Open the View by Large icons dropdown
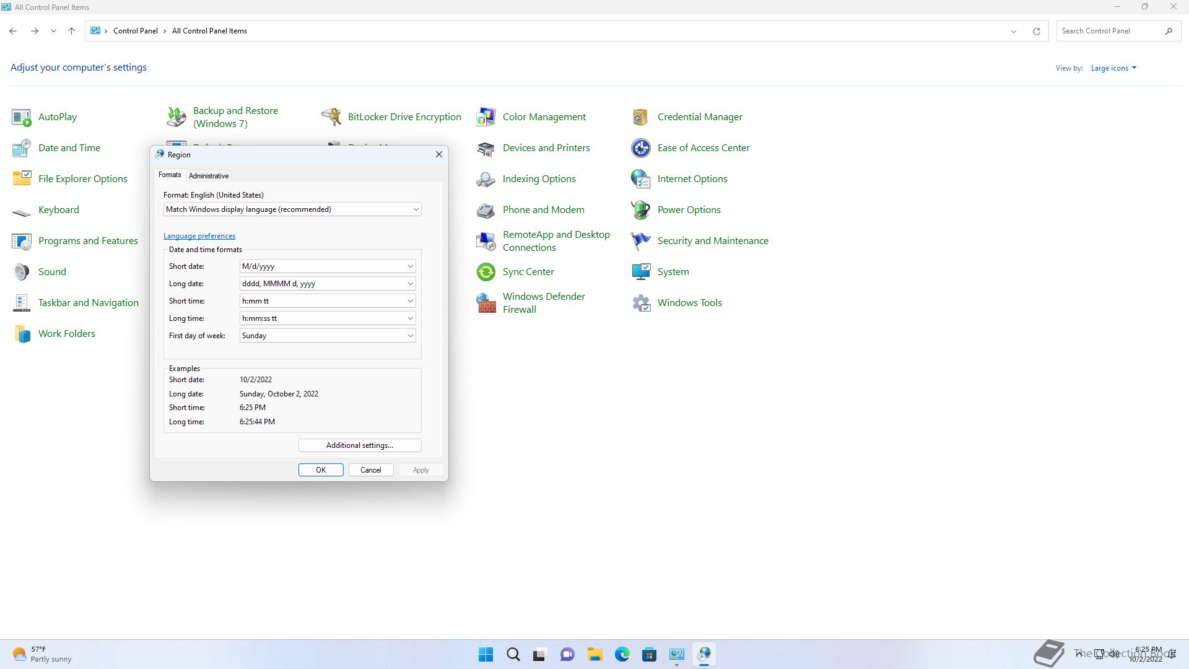This screenshot has width=1189, height=669. point(1113,68)
